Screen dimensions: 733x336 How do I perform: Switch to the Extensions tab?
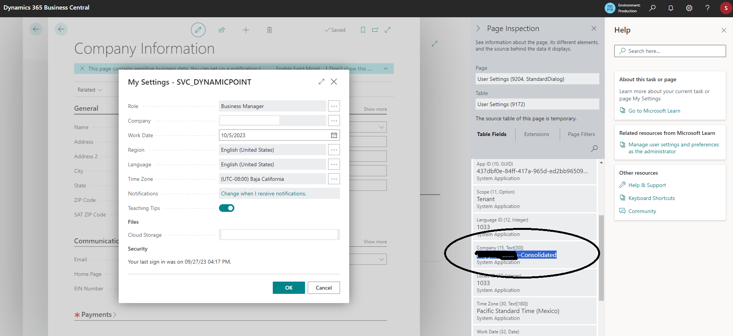pyautogui.click(x=537, y=134)
